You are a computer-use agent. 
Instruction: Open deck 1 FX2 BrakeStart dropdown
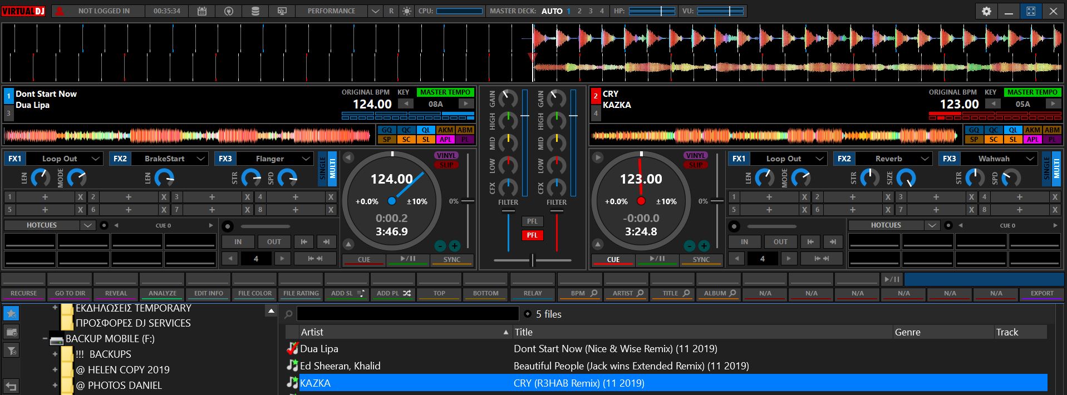click(201, 159)
